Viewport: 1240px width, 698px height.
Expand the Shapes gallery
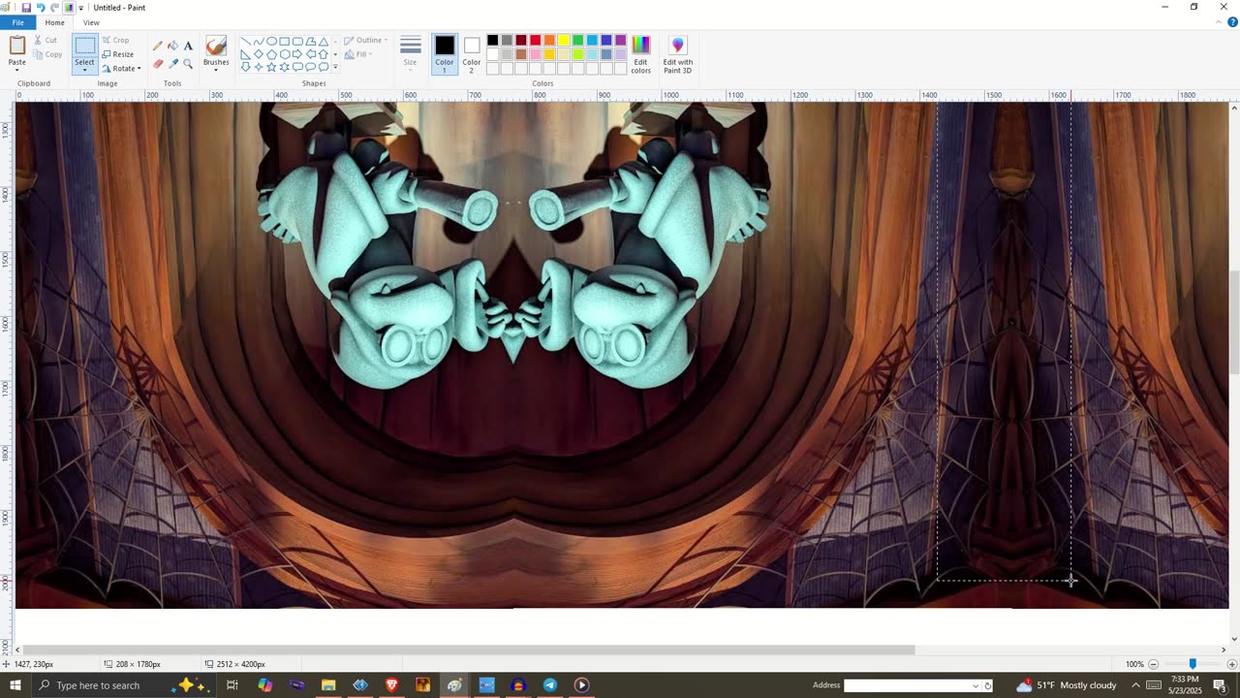click(x=335, y=68)
